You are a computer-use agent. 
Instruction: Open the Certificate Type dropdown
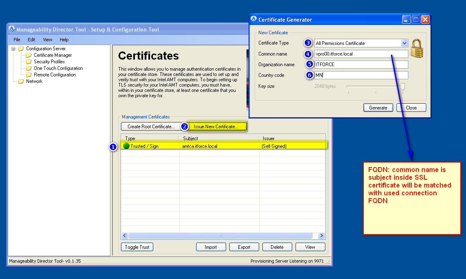(x=404, y=43)
